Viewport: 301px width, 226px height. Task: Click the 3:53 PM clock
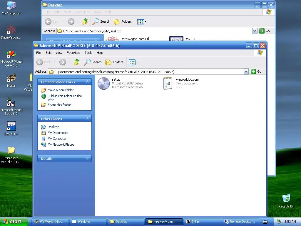click(290, 222)
